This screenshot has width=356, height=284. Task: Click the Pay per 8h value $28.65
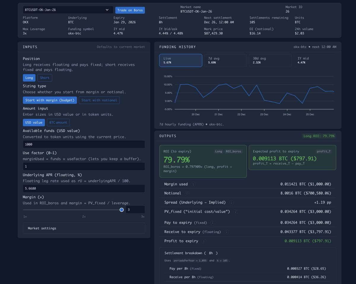[x=306, y=269]
